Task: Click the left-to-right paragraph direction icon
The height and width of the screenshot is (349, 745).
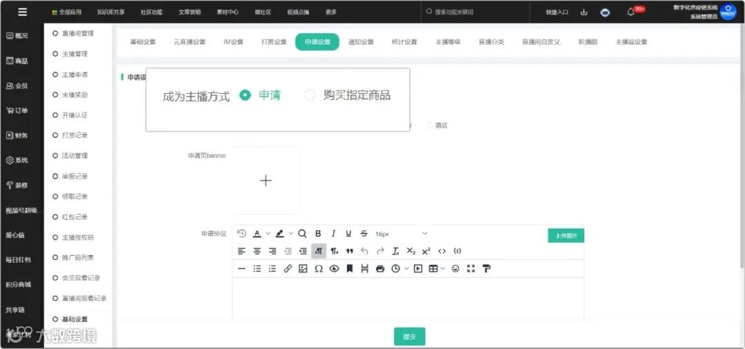Action: (319, 251)
